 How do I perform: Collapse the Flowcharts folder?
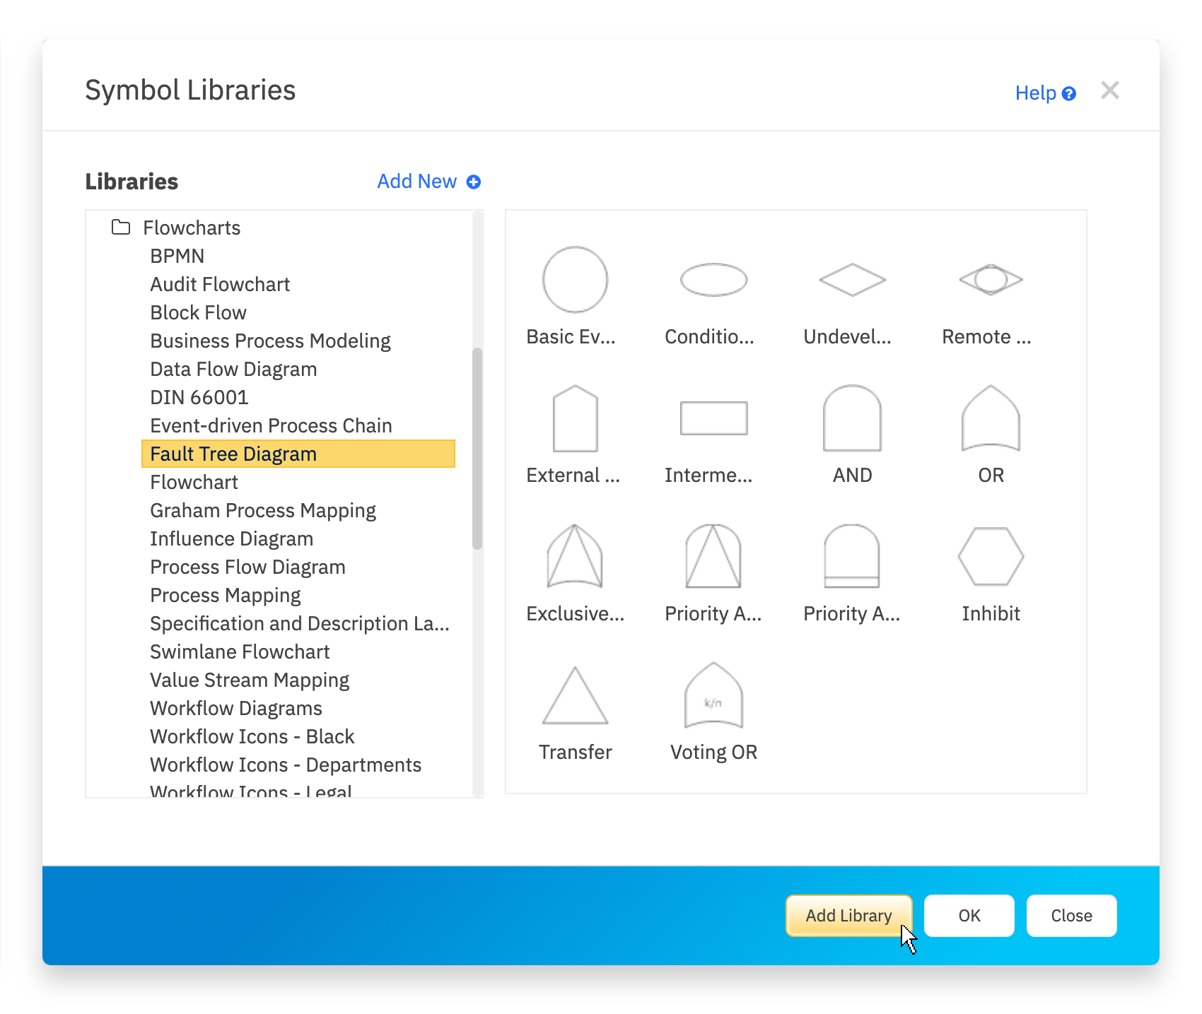pyautogui.click(x=121, y=228)
